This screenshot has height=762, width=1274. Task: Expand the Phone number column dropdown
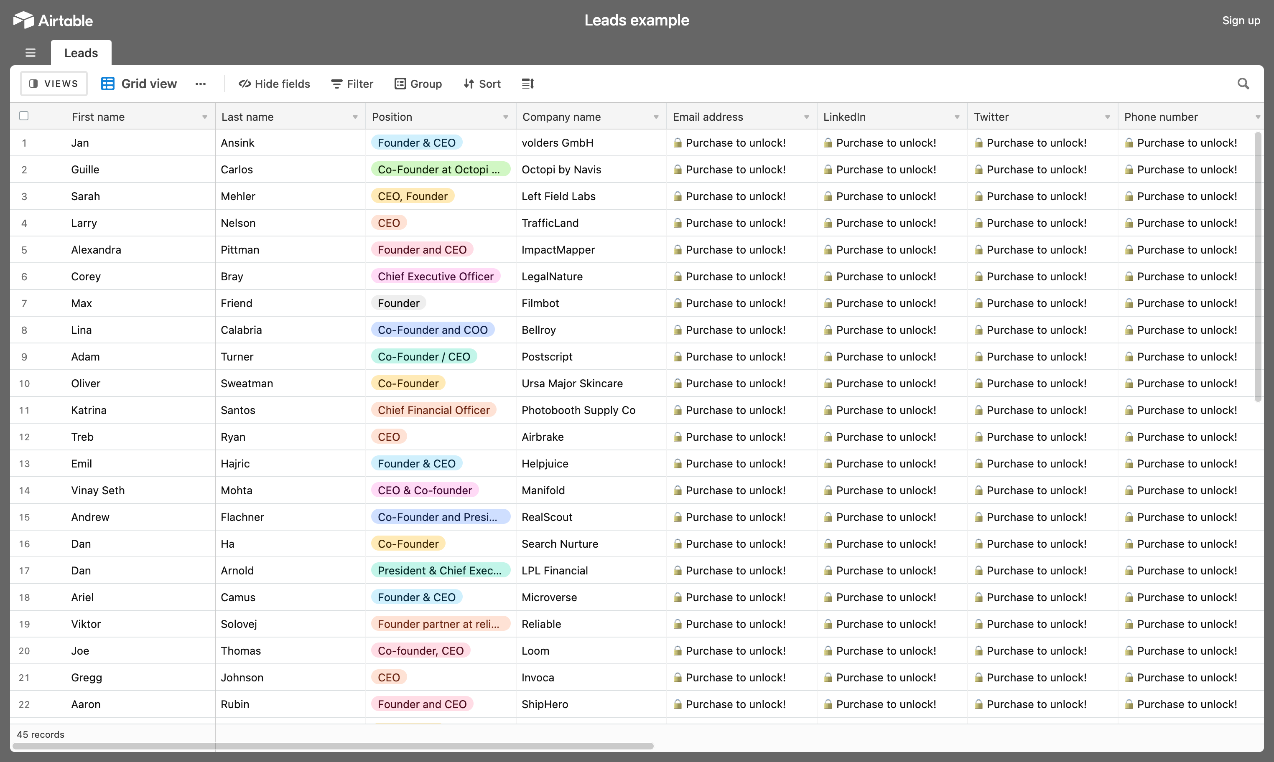[1258, 117]
